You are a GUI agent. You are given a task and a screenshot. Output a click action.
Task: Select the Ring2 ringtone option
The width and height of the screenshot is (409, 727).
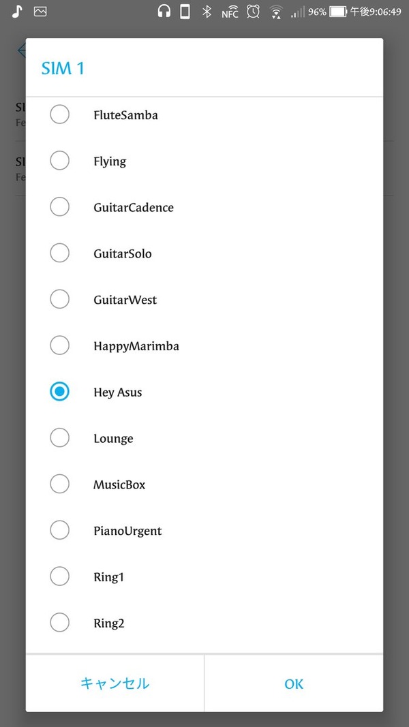204,623
